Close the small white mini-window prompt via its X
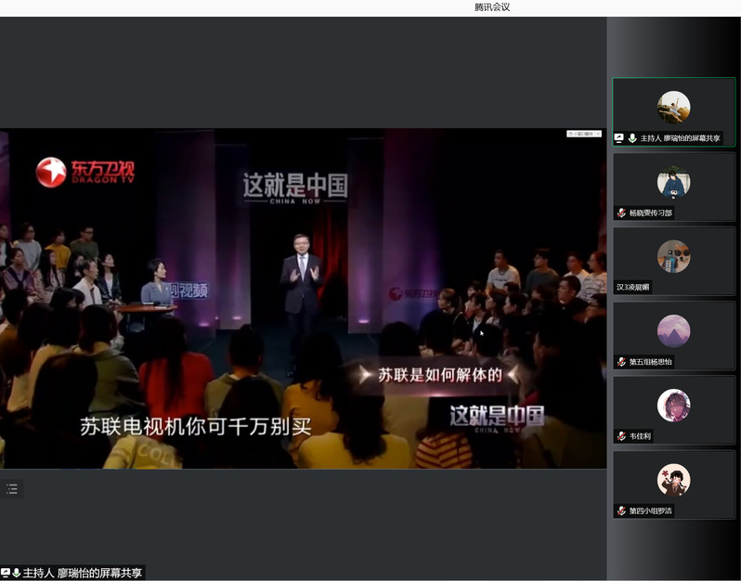The image size is (741, 581). (x=598, y=135)
